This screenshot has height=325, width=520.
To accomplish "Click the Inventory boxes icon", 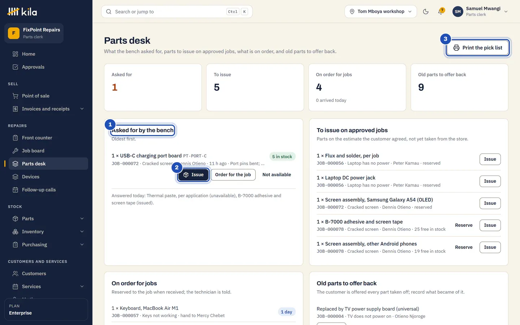I will point(15,232).
